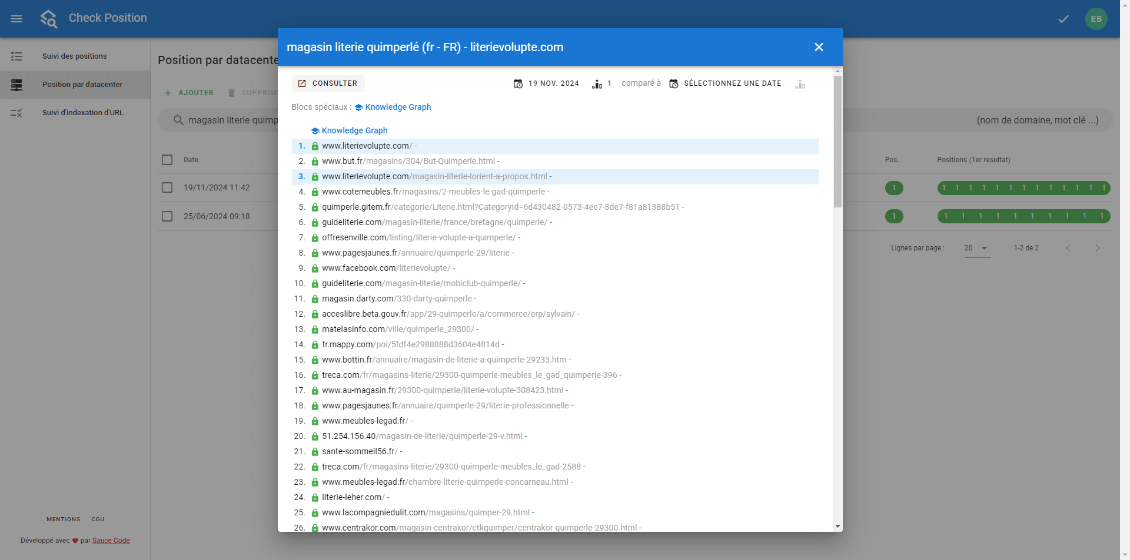
Task: Click the Consulter button
Action: (328, 83)
